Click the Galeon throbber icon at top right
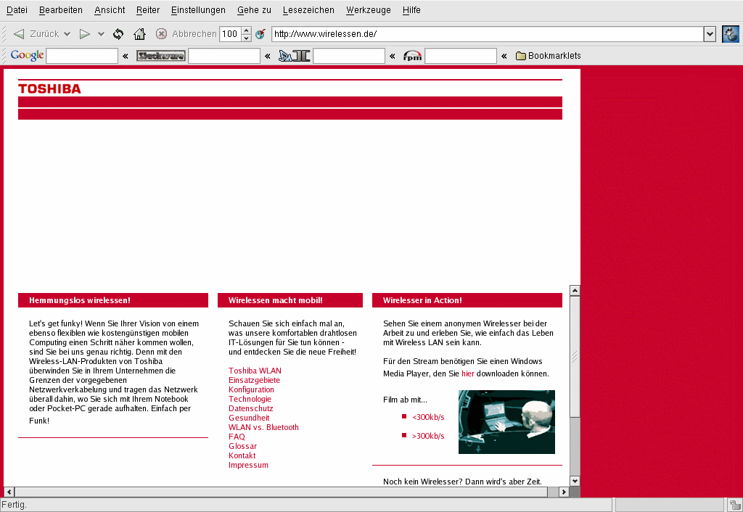Screen dimensions: 743x512 click(x=730, y=34)
